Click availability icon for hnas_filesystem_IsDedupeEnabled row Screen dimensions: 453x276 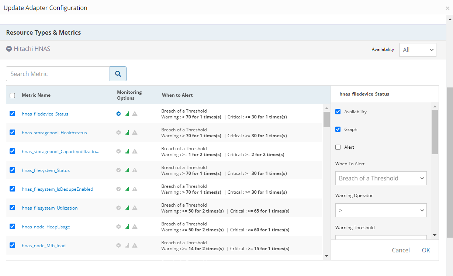118,189
